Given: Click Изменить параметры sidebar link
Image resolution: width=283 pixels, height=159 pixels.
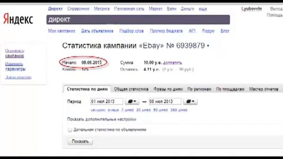Looking at the screenshot, I should (x=15, y=66).
